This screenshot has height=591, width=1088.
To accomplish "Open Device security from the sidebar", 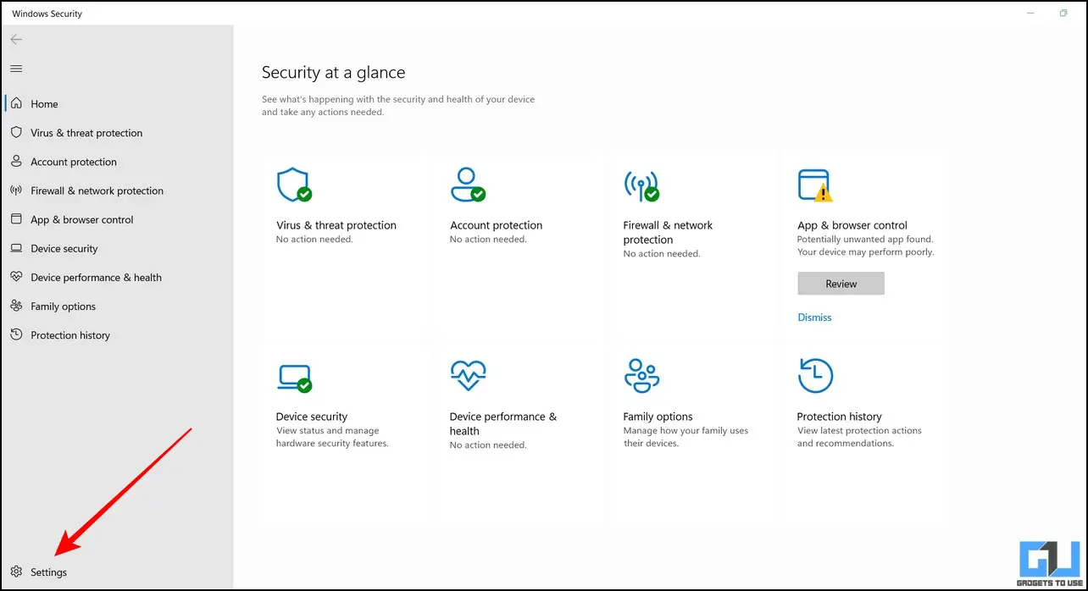I will 64,248.
